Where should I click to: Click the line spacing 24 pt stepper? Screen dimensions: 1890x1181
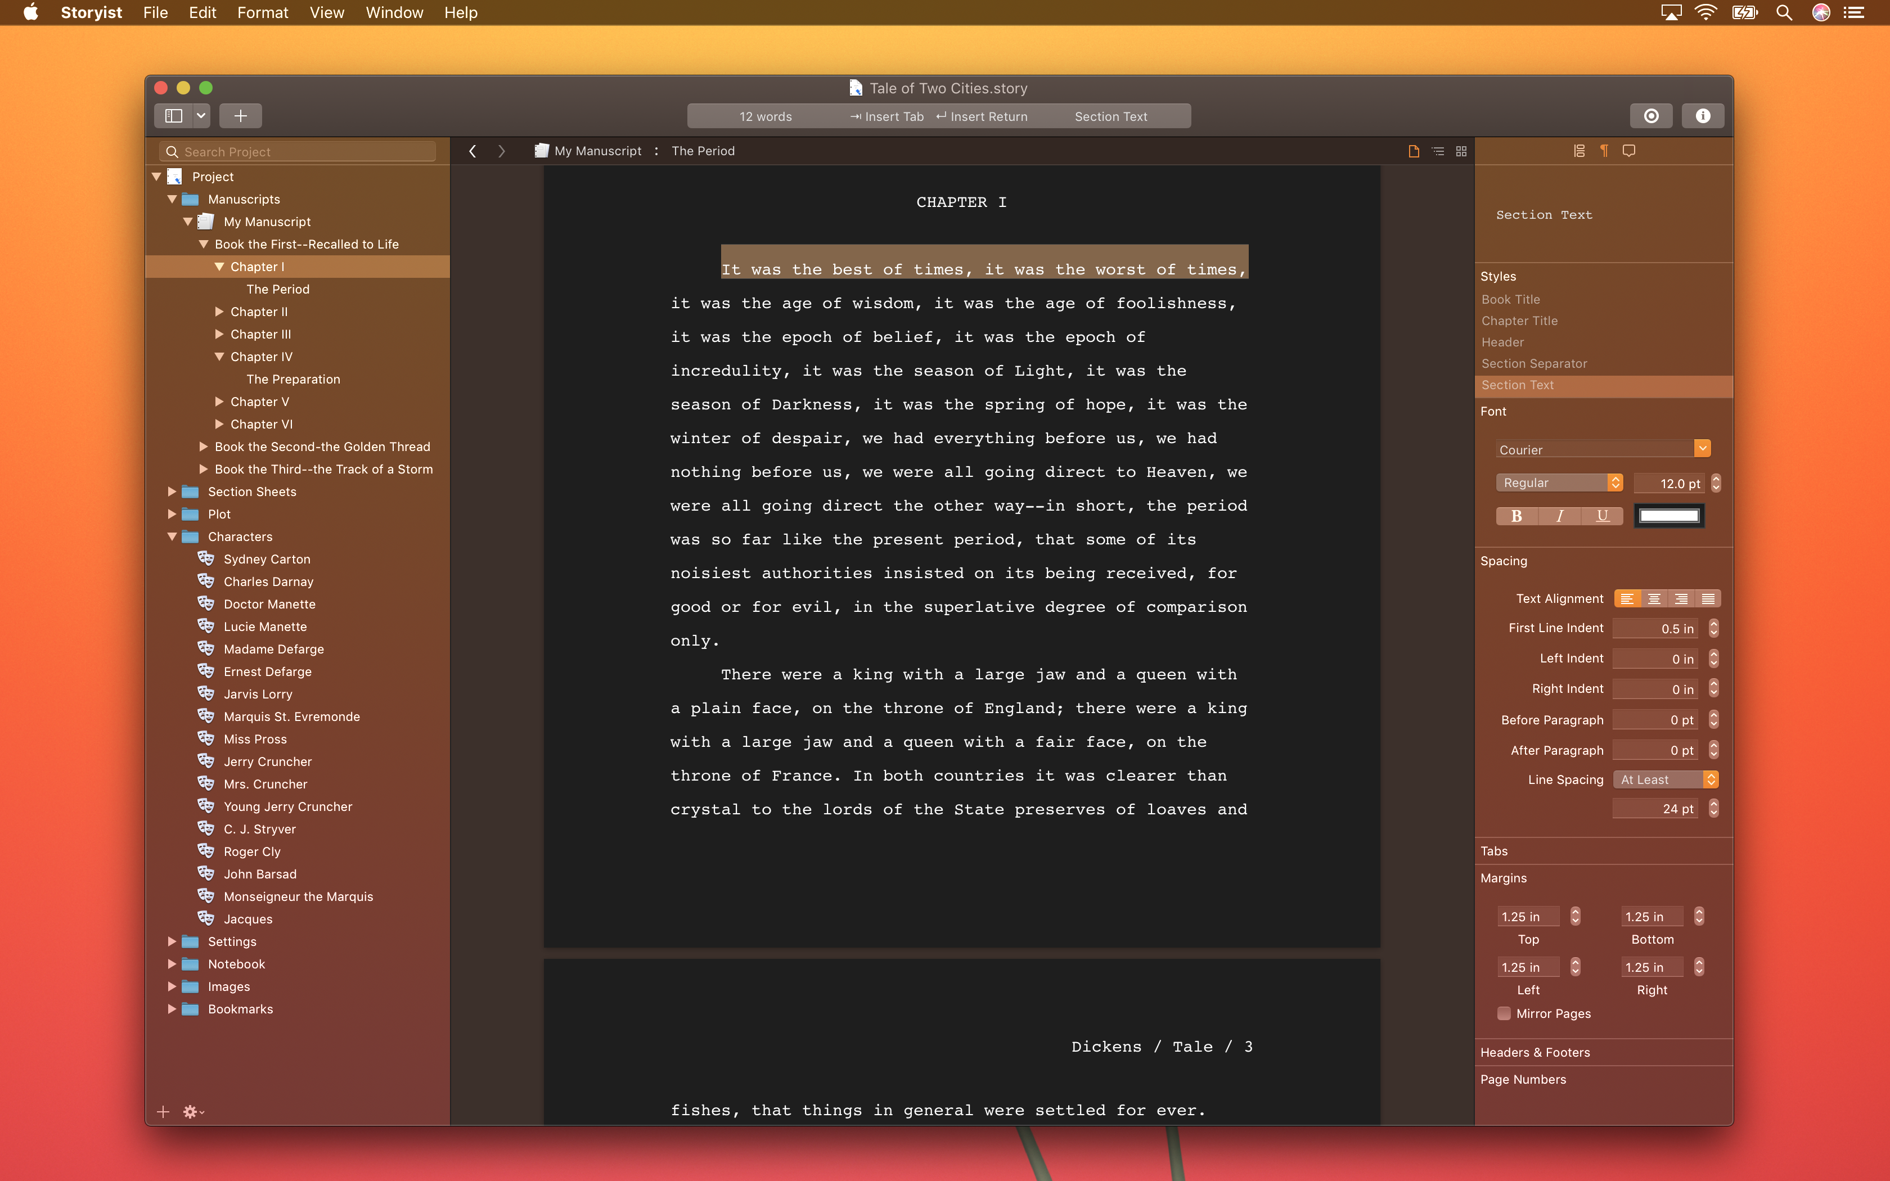pyautogui.click(x=1713, y=809)
